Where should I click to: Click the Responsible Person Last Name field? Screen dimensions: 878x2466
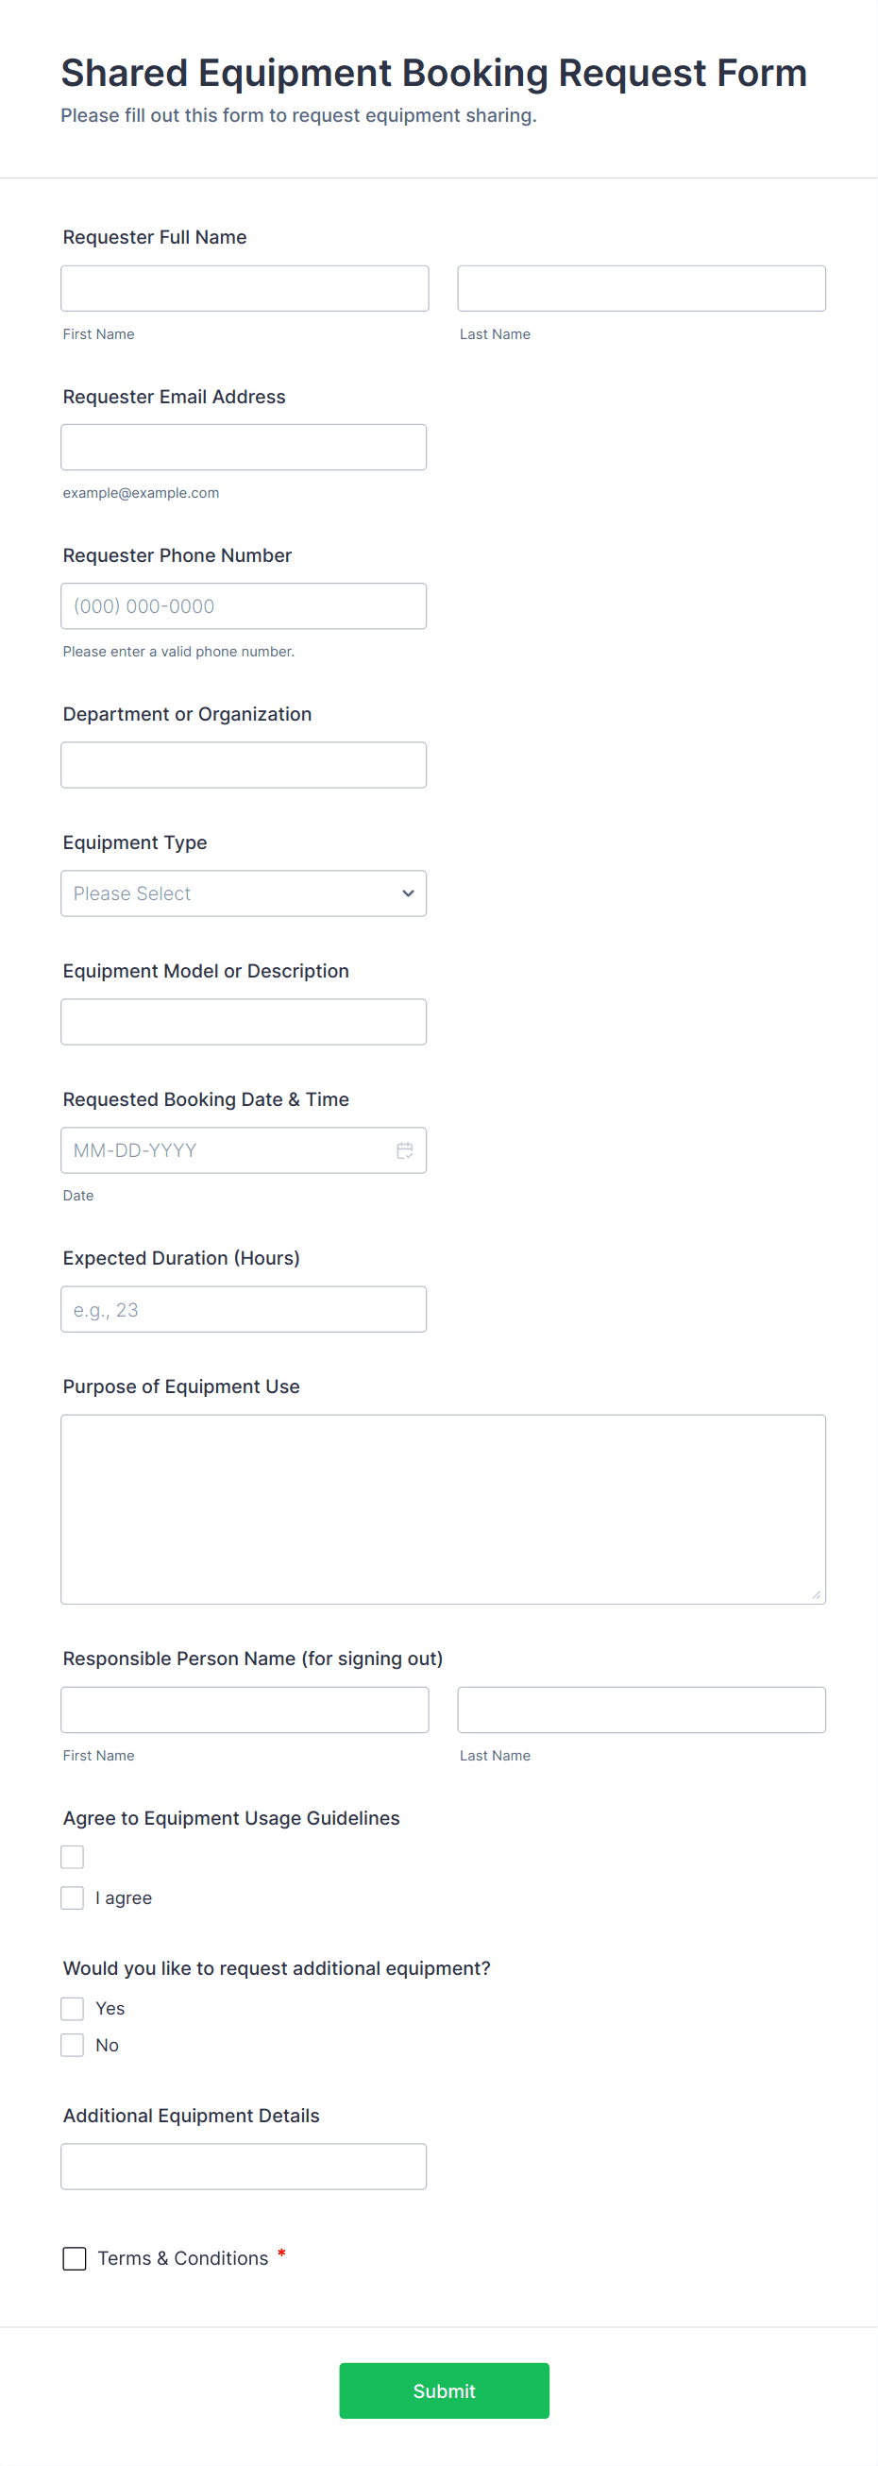click(x=641, y=1709)
